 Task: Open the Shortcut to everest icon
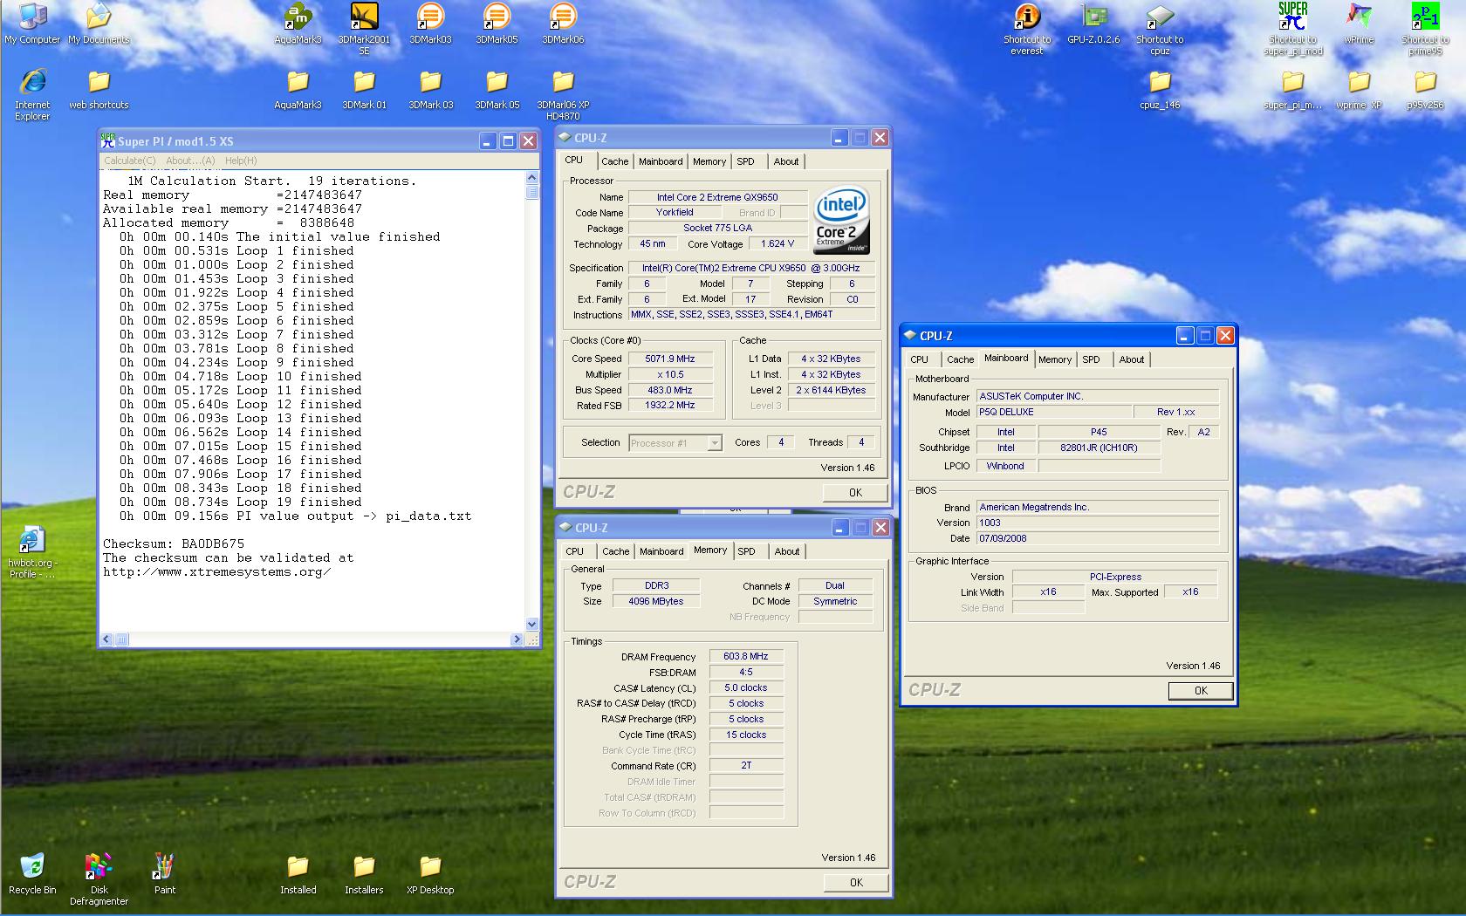point(1027,29)
